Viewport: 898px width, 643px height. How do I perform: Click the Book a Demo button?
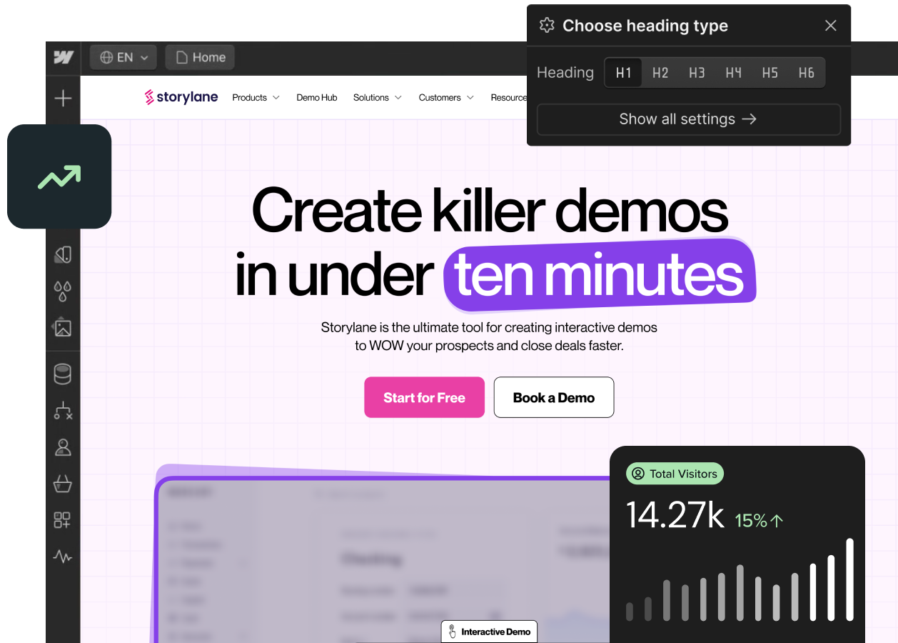coord(554,397)
